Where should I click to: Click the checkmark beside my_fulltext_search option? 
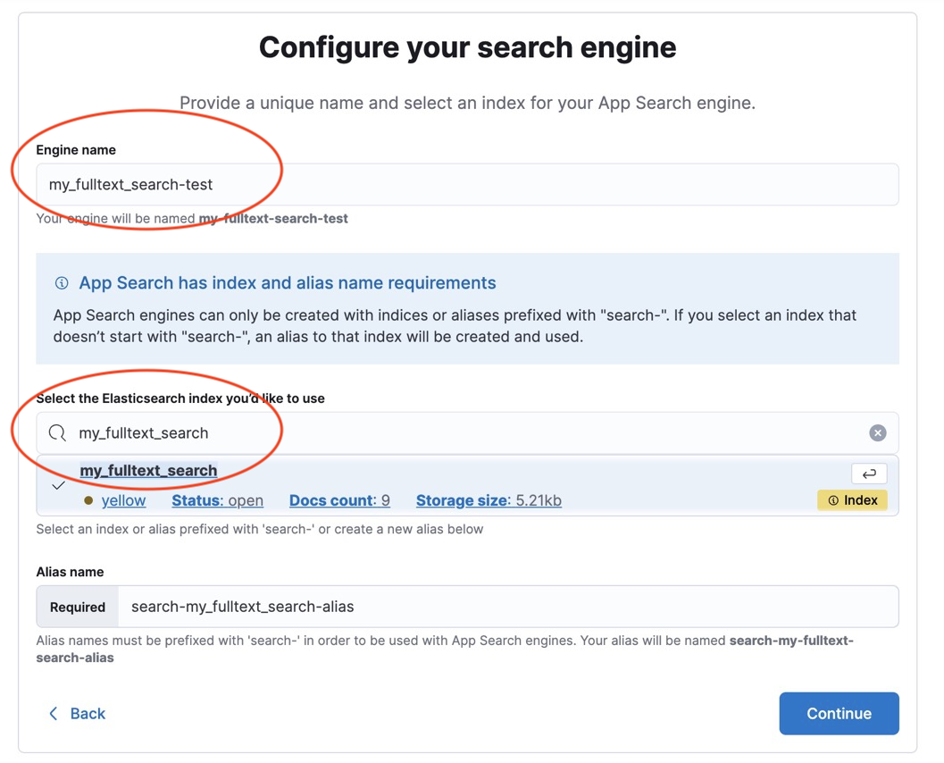tap(59, 485)
